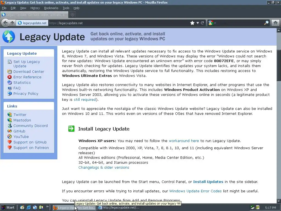Click the Legacy Update globe logo in the header
This screenshot has width=281, height=211.
[9, 37]
